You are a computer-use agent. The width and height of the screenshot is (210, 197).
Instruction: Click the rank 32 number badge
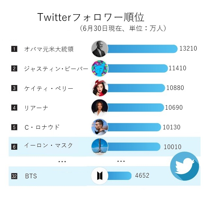pos(14,176)
